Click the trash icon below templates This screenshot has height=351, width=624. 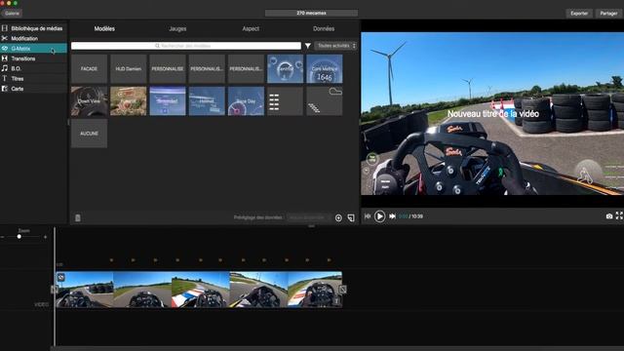click(x=78, y=217)
